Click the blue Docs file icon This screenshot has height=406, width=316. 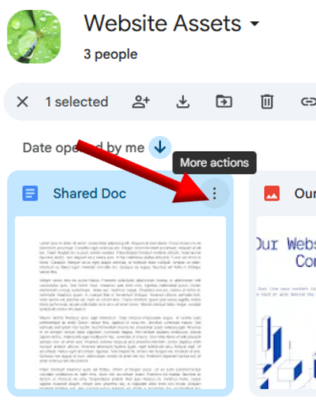pyautogui.click(x=31, y=193)
